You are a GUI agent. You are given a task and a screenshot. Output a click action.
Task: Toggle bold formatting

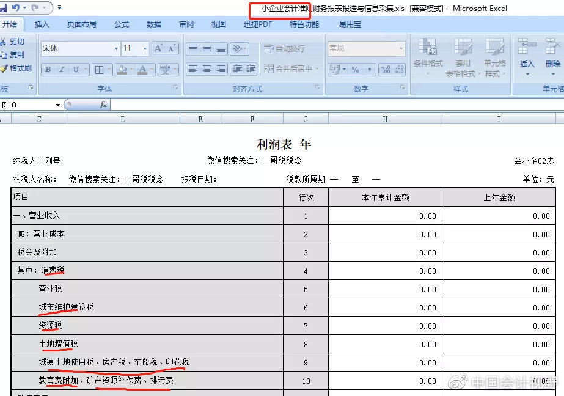[48, 70]
